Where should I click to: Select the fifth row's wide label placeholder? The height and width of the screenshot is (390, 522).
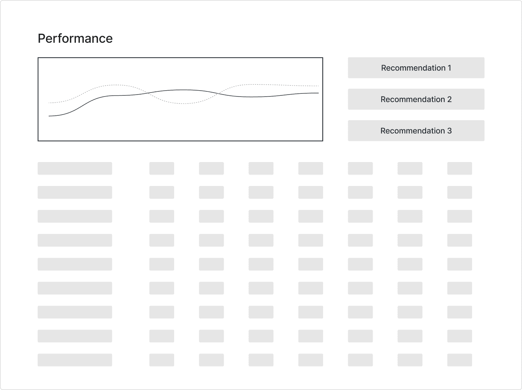pyautogui.click(x=75, y=264)
